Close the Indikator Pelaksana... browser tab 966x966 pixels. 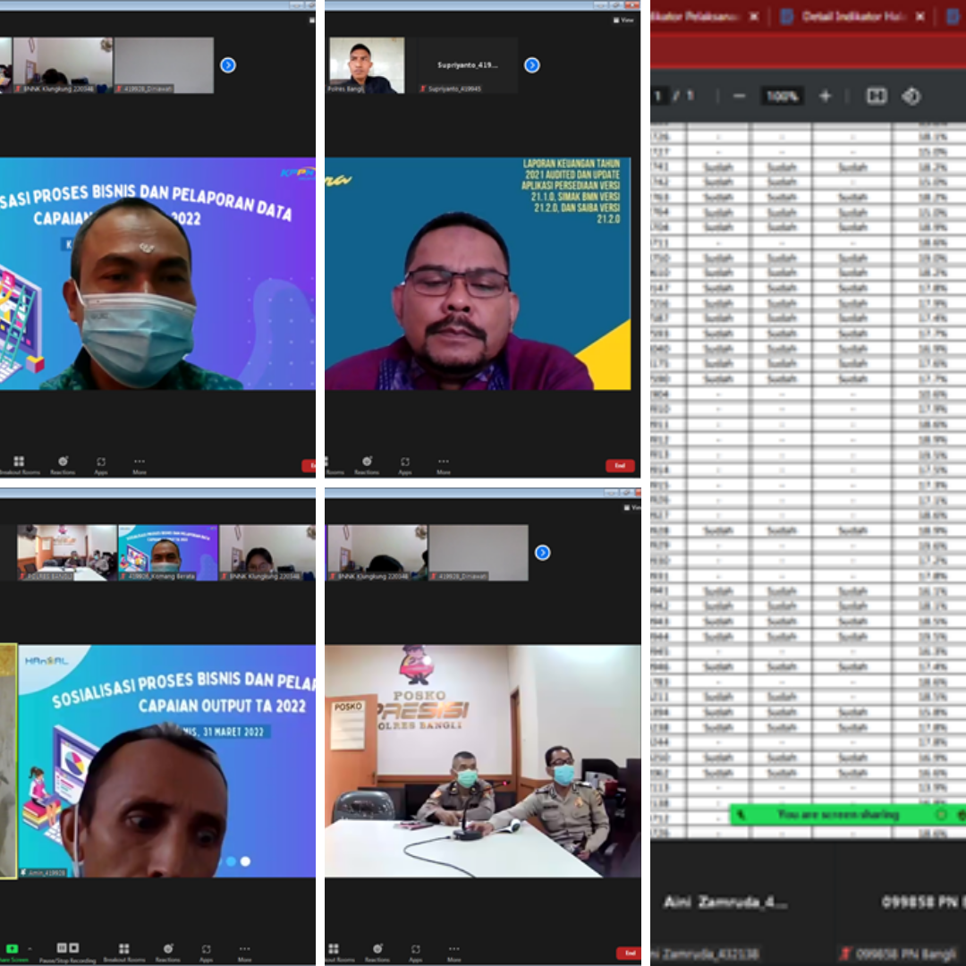(753, 16)
